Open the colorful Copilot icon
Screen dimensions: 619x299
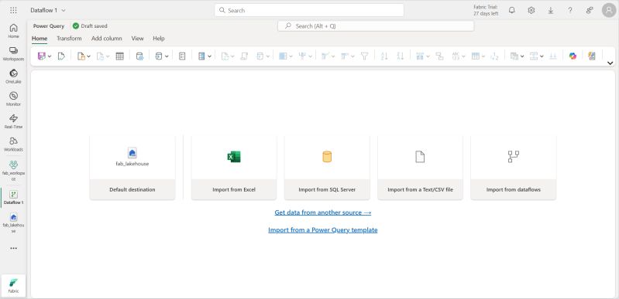[573, 56]
